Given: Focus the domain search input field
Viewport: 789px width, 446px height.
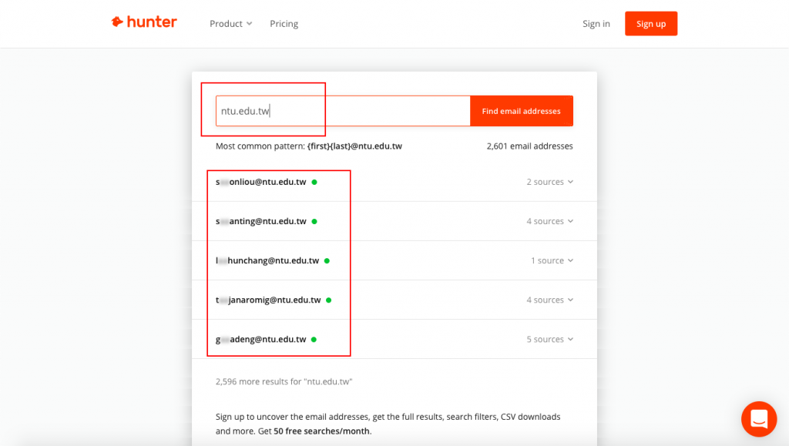Looking at the screenshot, I should 343,111.
